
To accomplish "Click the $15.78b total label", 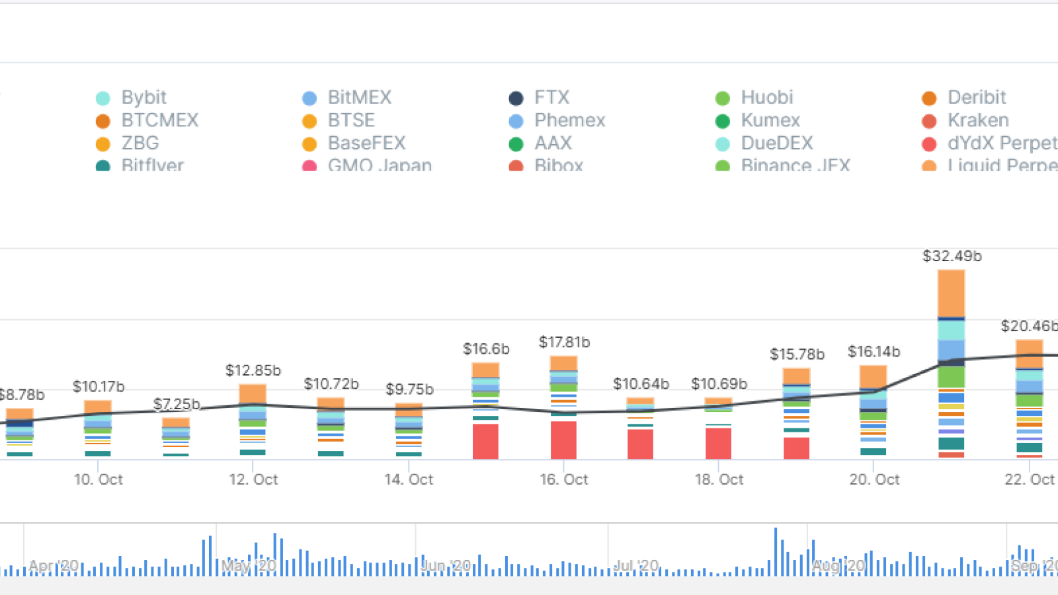I will click(797, 354).
